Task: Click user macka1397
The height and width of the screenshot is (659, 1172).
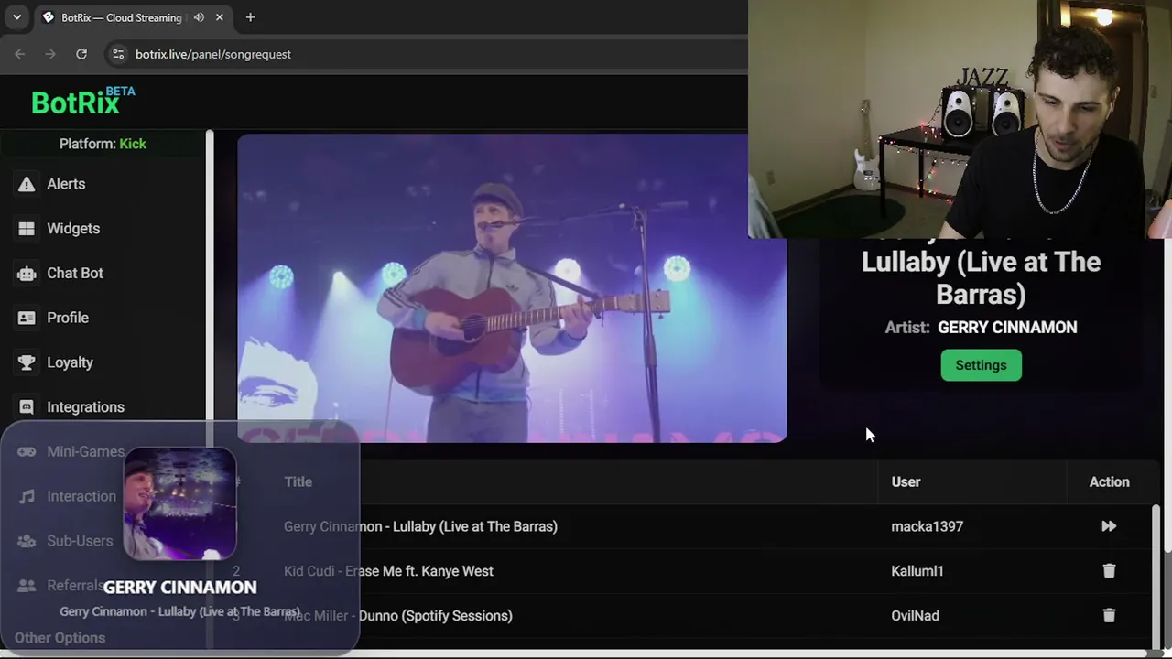Action: pyautogui.click(x=927, y=526)
